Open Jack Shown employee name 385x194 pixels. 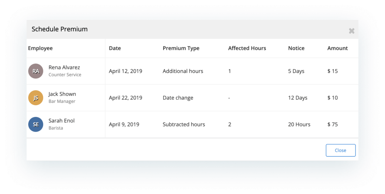point(62,94)
